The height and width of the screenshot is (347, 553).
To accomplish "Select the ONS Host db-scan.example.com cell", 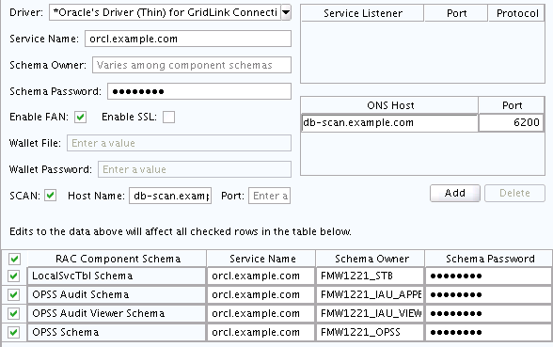I will pyautogui.click(x=389, y=122).
